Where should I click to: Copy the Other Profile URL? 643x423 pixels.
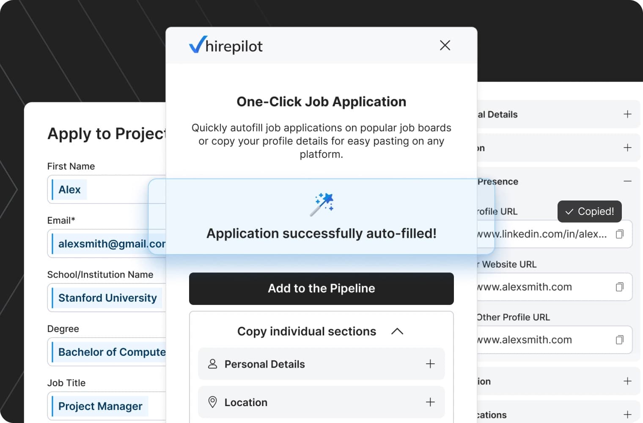click(620, 340)
